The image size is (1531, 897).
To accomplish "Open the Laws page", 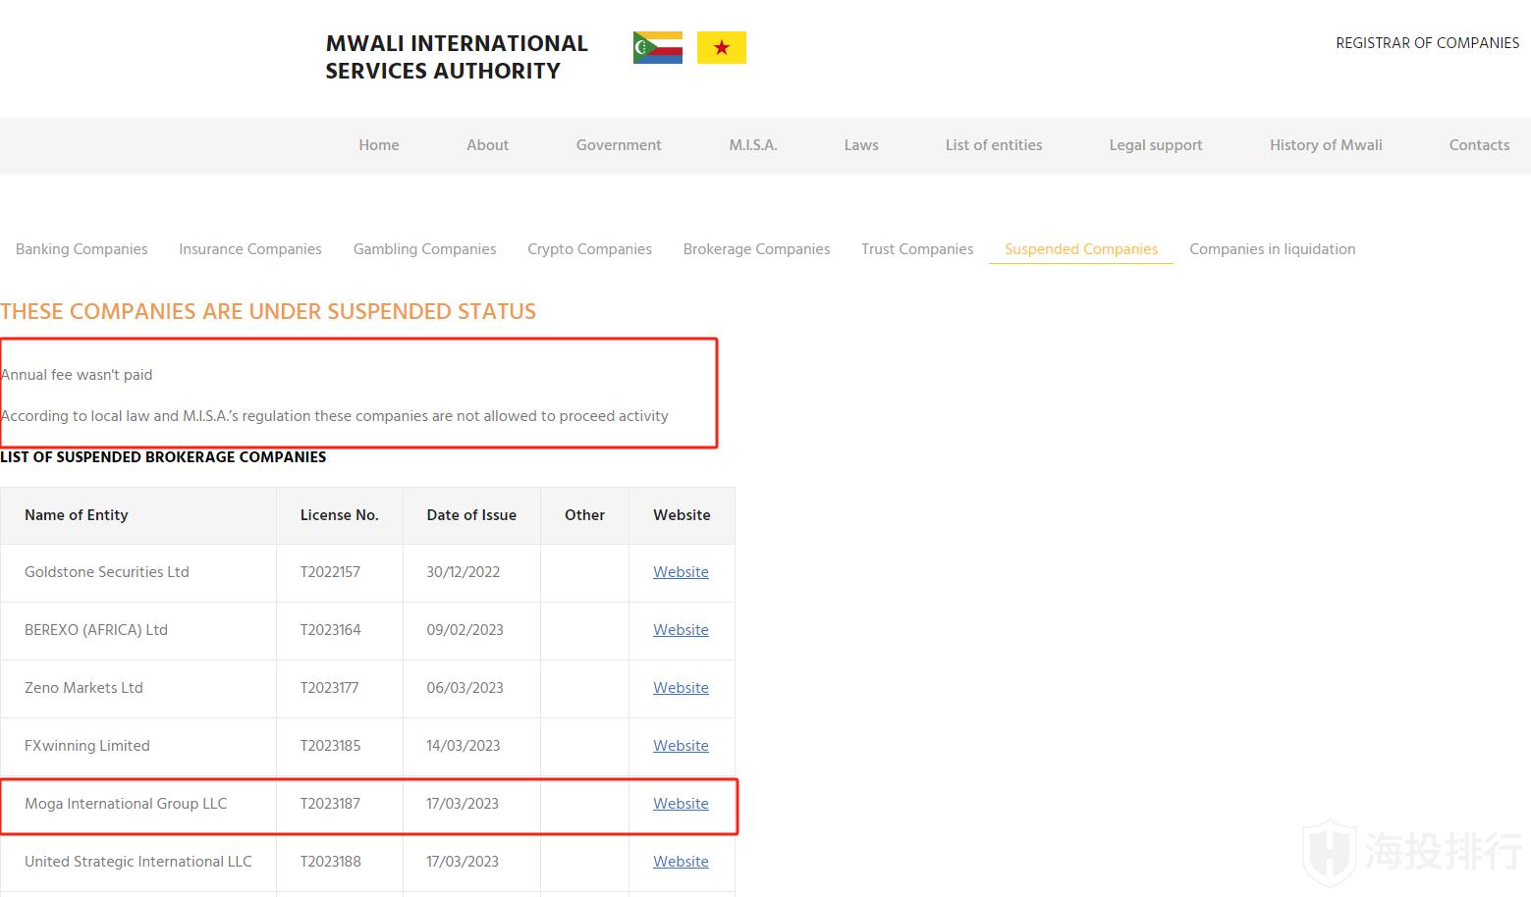I will (861, 145).
